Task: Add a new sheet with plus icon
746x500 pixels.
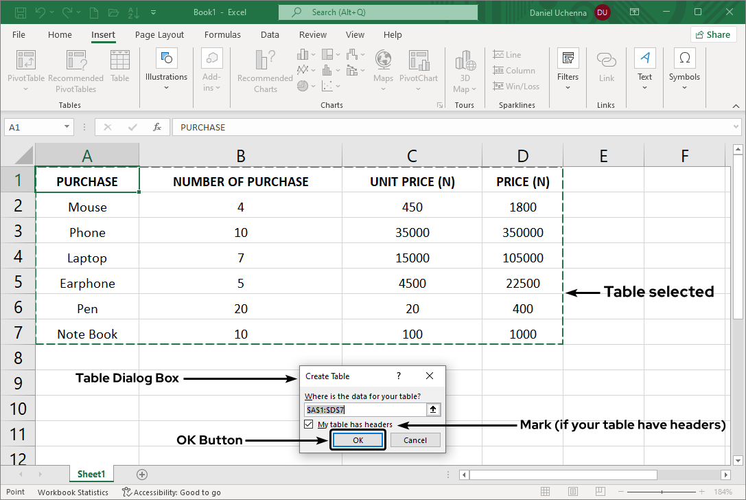Action: (142, 475)
